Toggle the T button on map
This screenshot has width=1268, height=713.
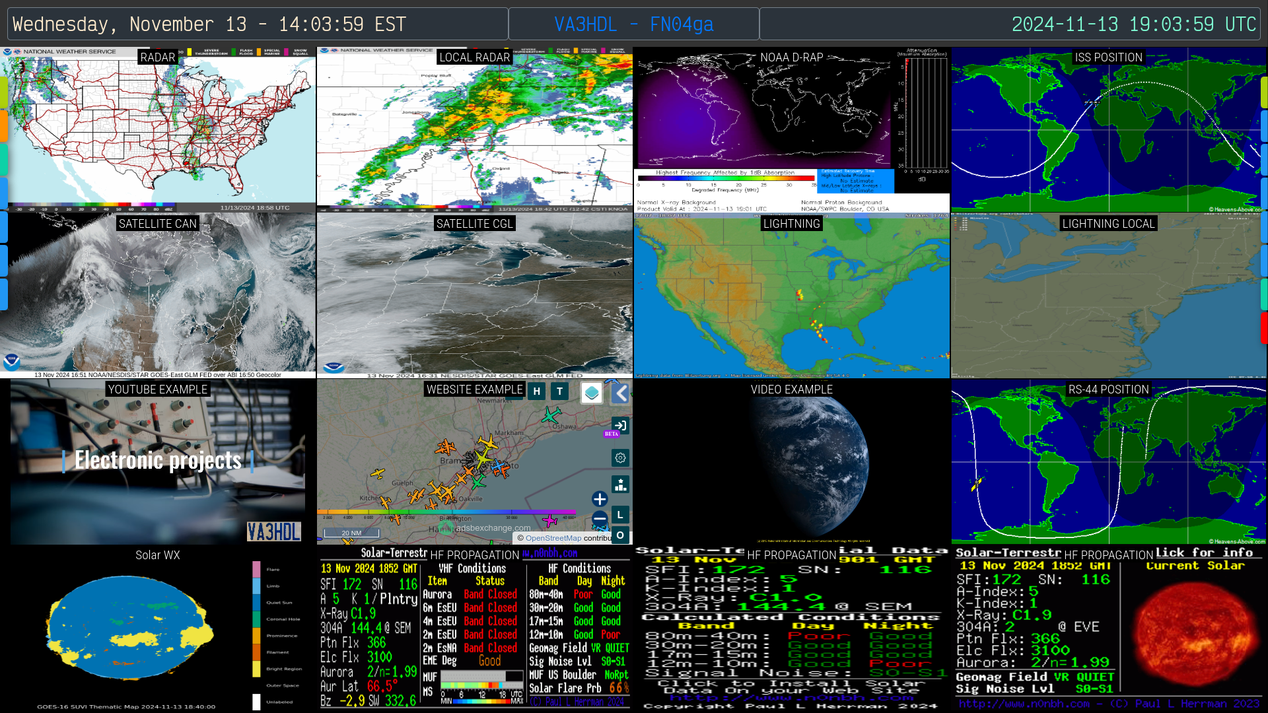point(559,391)
